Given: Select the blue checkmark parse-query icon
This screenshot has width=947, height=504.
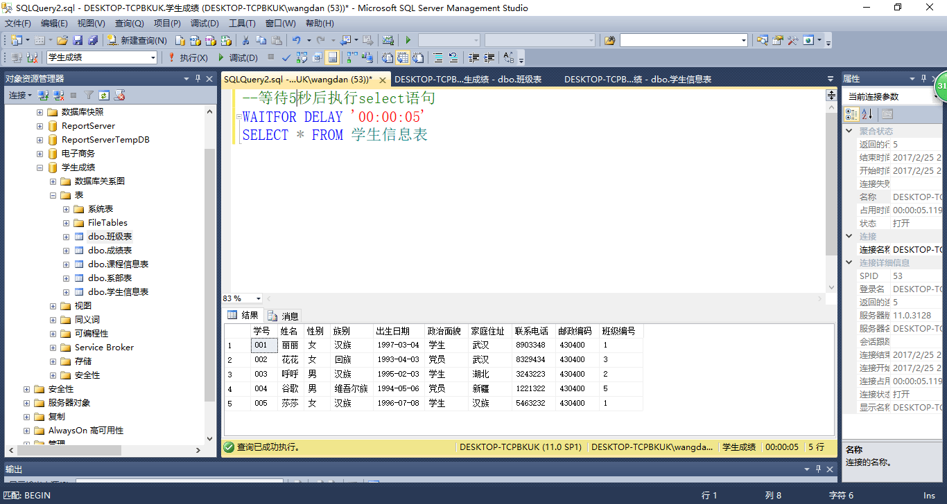Looking at the screenshot, I should pyautogui.click(x=285, y=57).
